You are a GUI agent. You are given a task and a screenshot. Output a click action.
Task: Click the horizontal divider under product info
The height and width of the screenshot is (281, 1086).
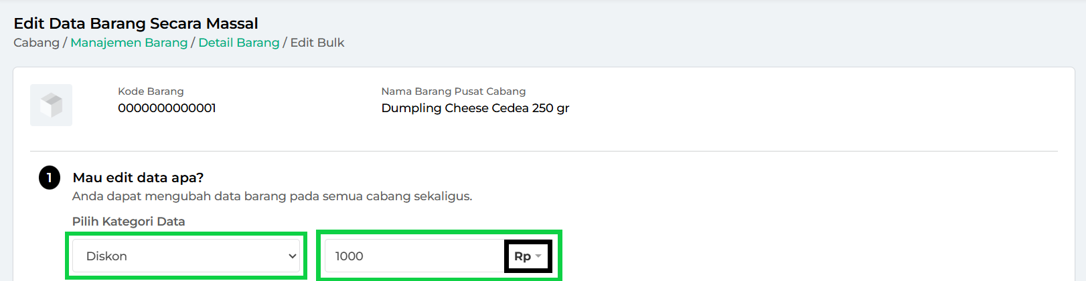[544, 151]
